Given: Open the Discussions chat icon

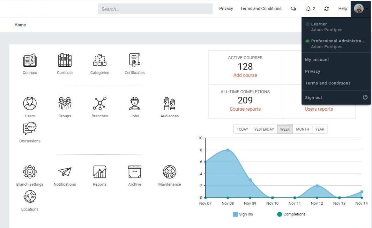Looking at the screenshot, I should click(30, 128).
